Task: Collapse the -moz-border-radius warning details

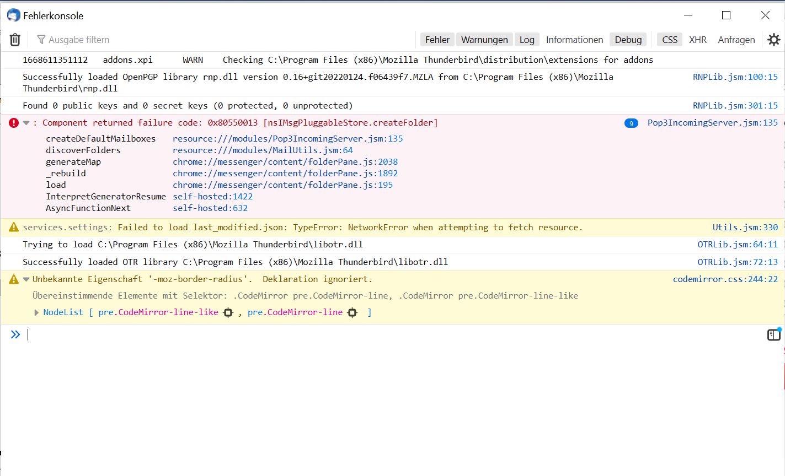Action: [26, 279]
